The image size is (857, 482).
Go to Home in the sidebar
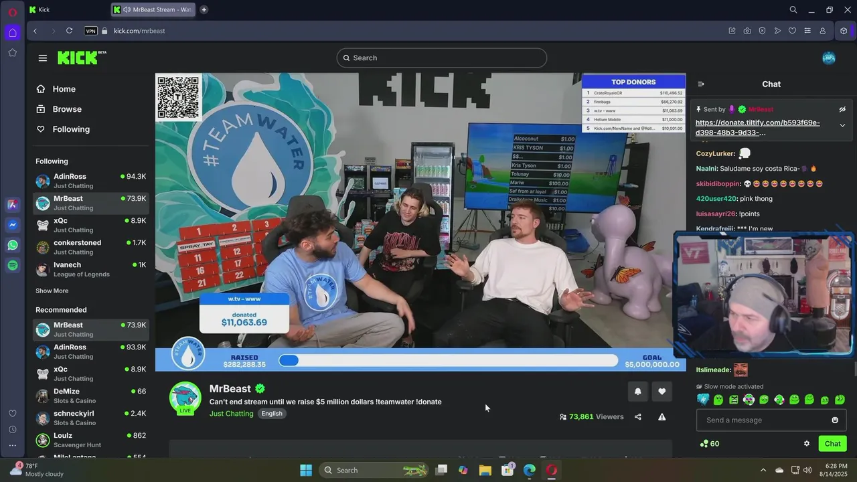click(56, 89)
